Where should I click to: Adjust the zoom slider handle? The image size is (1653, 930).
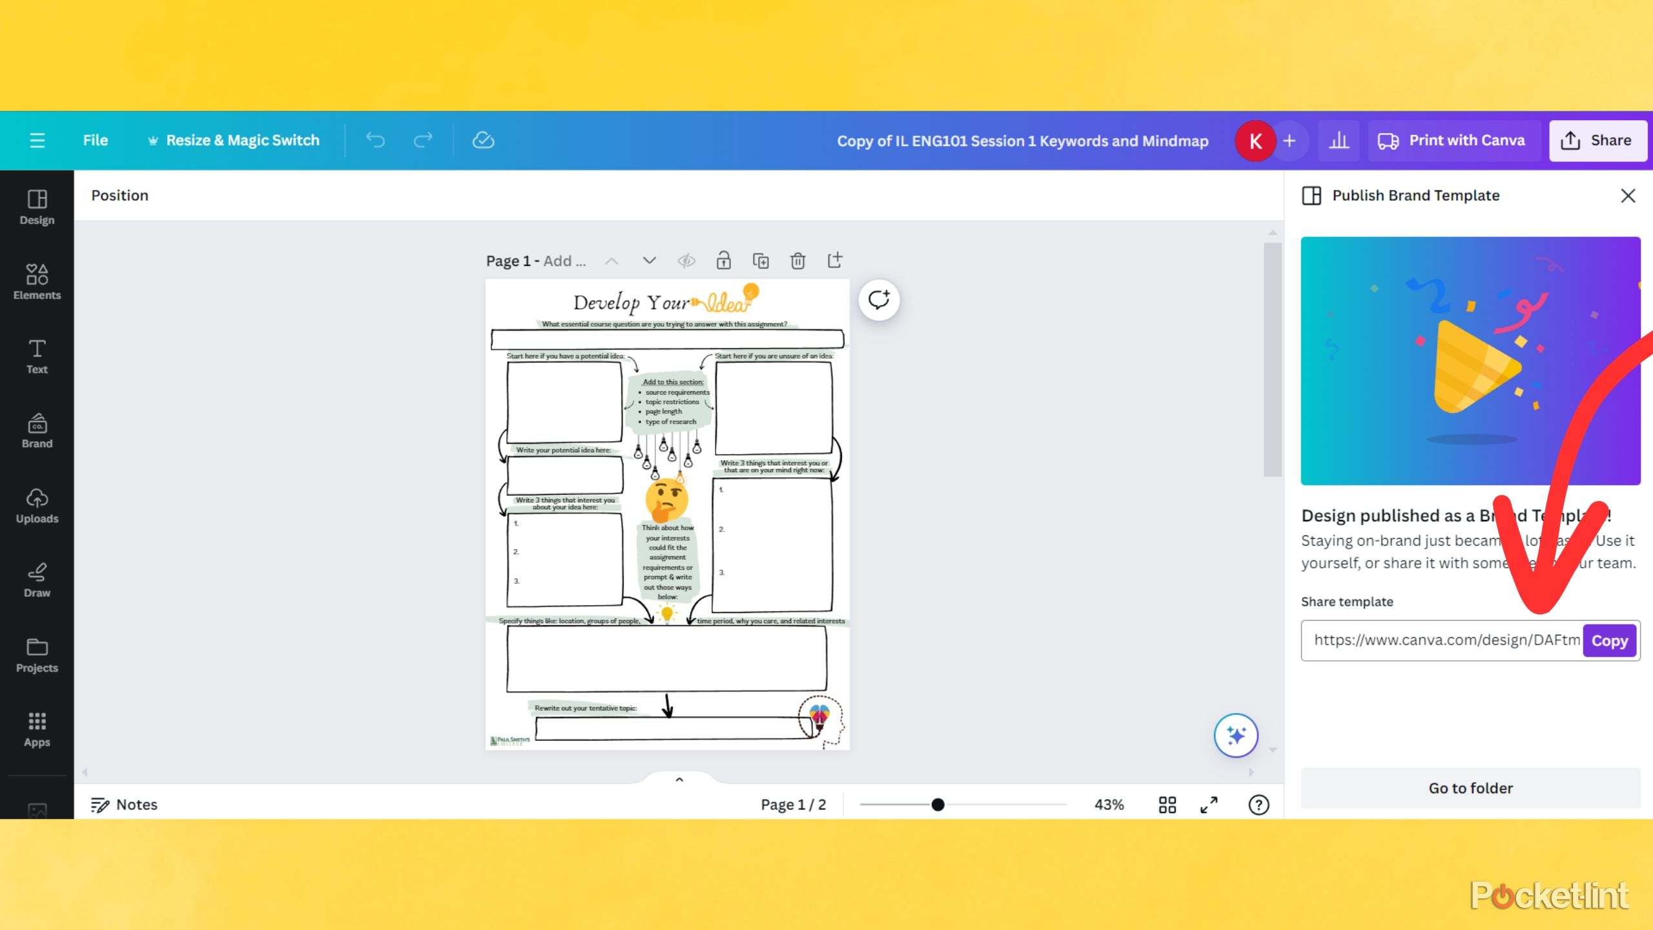938,805
